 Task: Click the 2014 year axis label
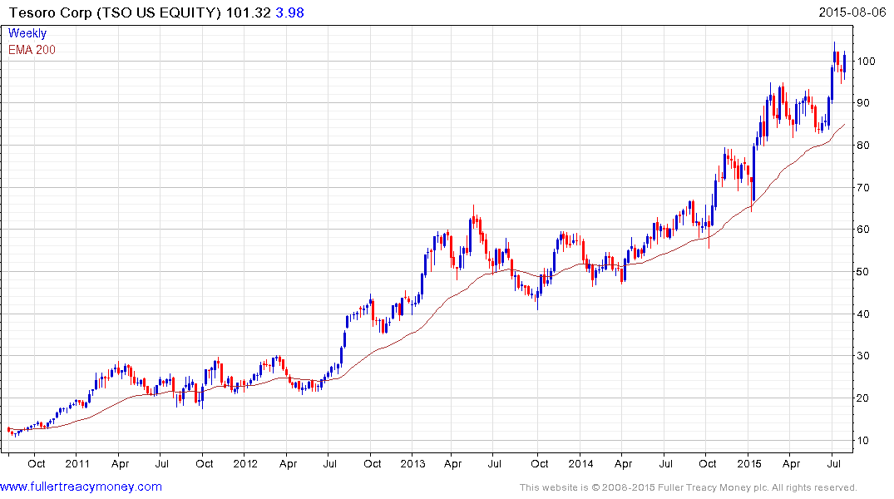pyautogui.click(x=580, y=463)
